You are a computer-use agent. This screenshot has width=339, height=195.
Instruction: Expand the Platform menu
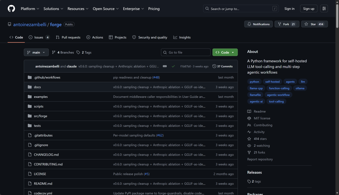click(30, 9)
